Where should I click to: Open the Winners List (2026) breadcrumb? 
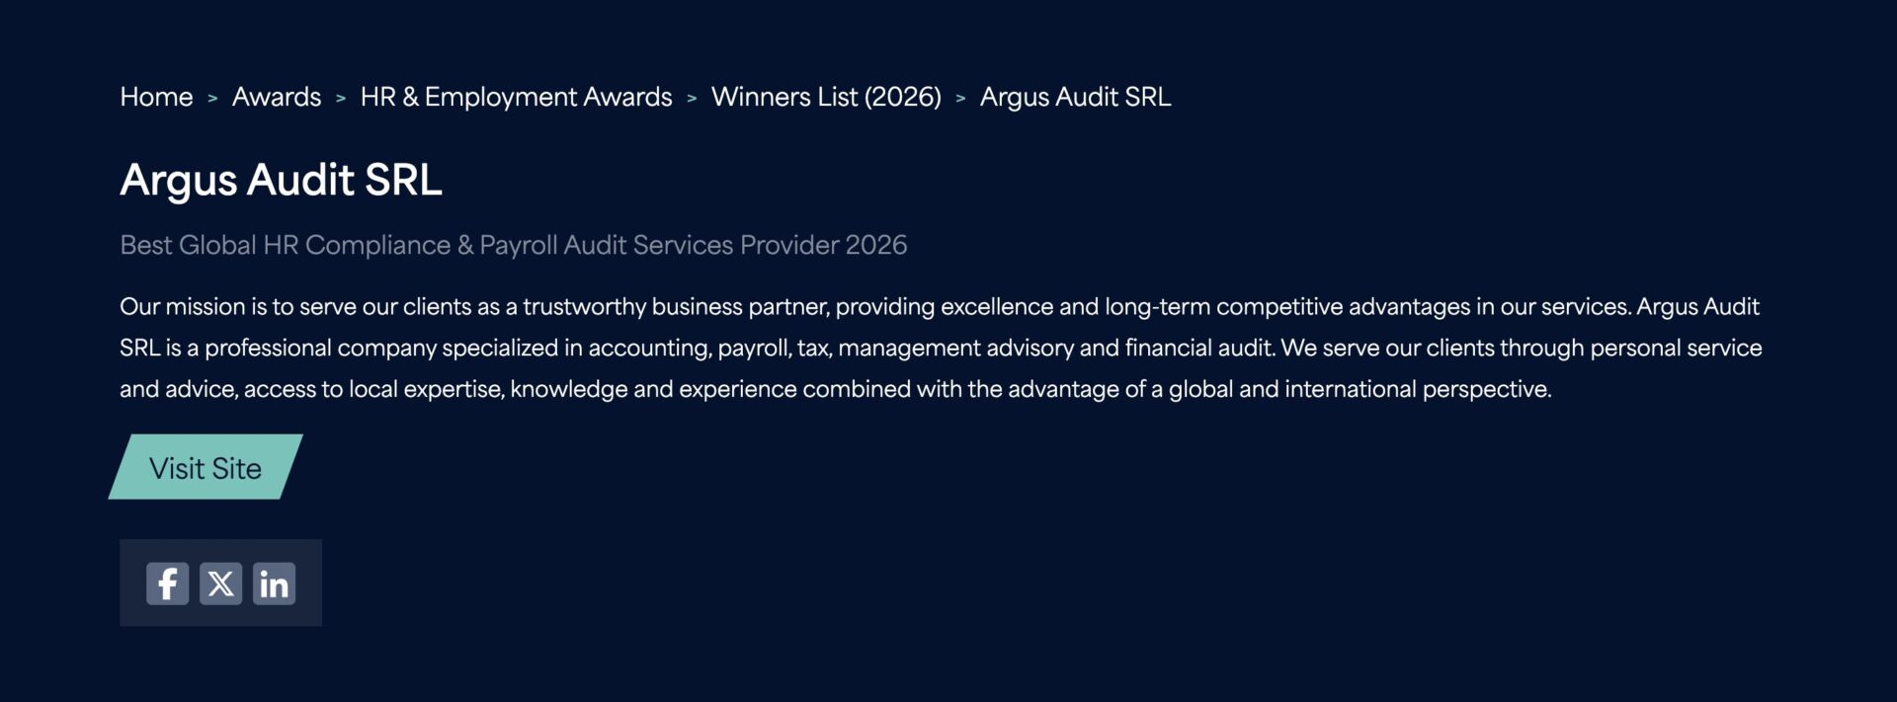point(826,97)
